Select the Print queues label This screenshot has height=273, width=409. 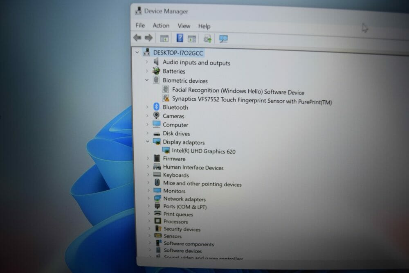coord(178,214)
